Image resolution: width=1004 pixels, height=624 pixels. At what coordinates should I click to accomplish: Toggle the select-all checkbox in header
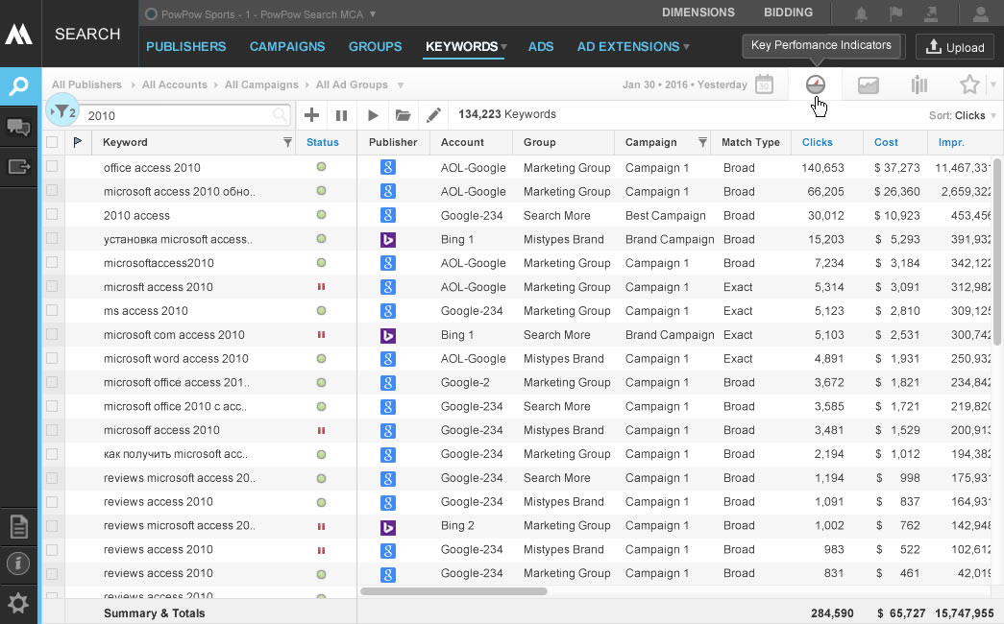coord(52,142)
